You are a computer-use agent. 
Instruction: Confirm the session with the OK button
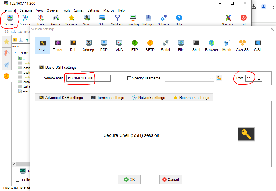[129, 179]
